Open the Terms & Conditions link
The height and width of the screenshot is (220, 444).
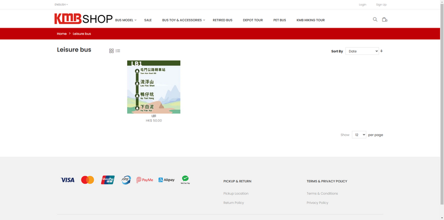point(322,193)
